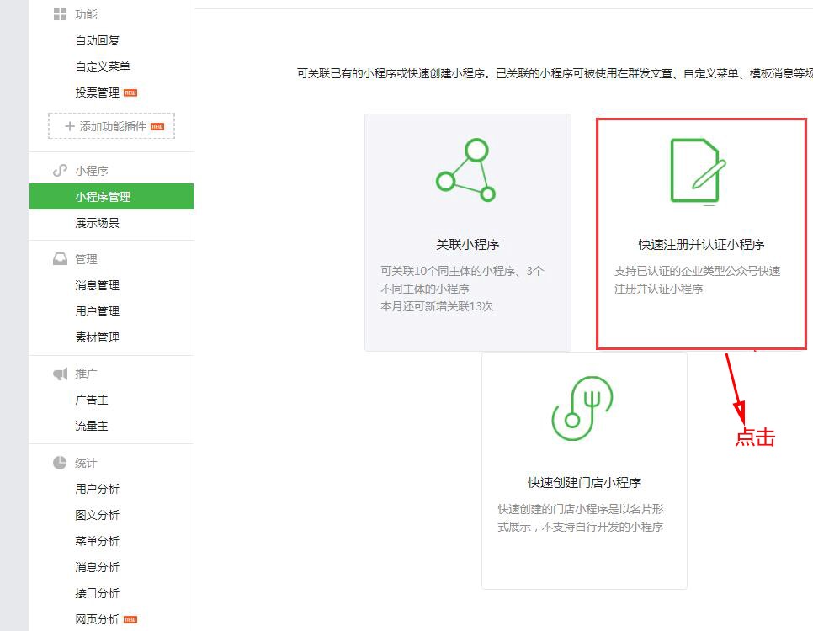View 图文分析 statistics
The width and height of the screenshot is (813, 631).
tap(97, 515)
